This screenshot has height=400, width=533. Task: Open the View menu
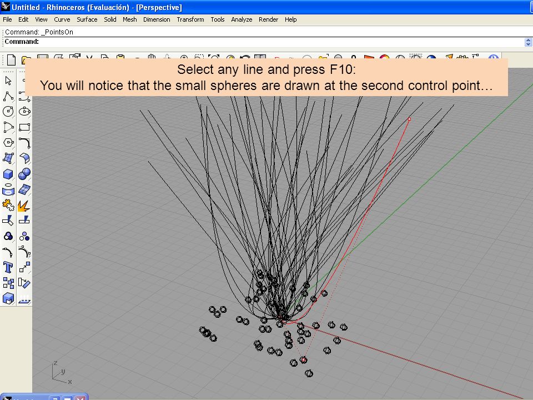coord(41,19)
